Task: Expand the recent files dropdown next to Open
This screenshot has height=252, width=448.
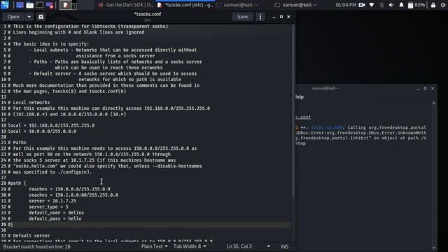Action: pos(29,17)
